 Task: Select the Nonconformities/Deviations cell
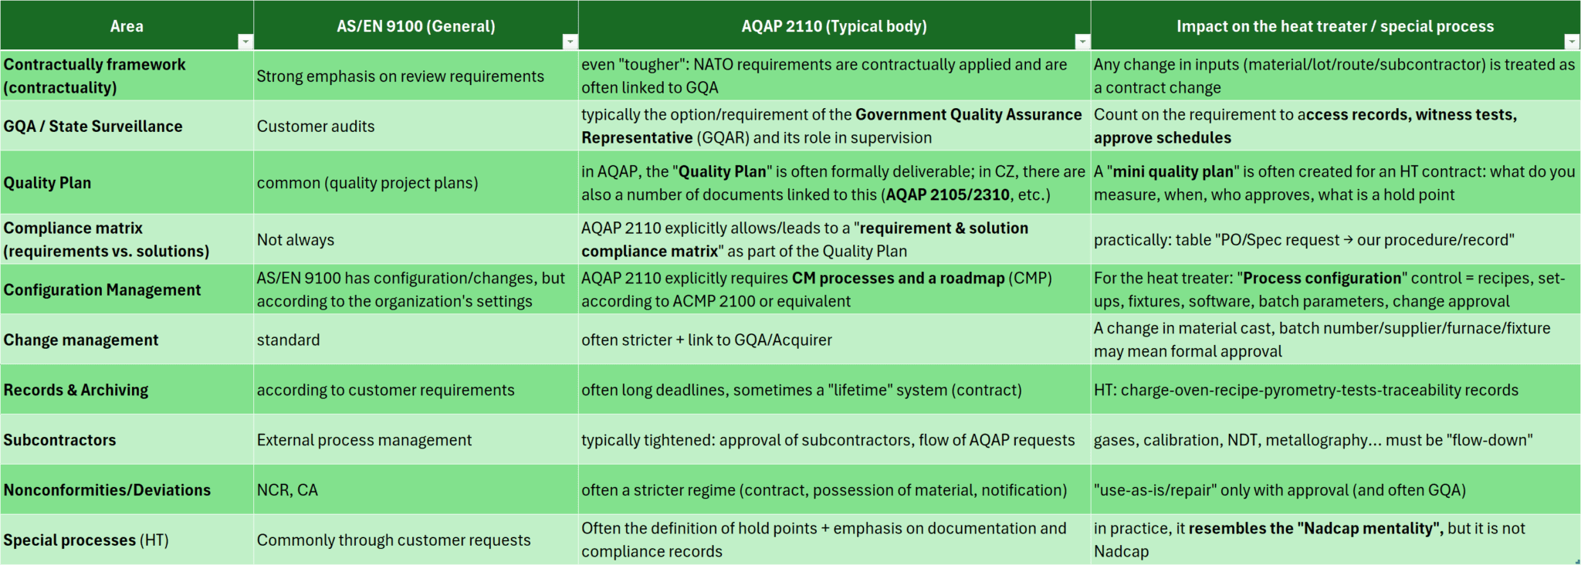click(127, 489)
